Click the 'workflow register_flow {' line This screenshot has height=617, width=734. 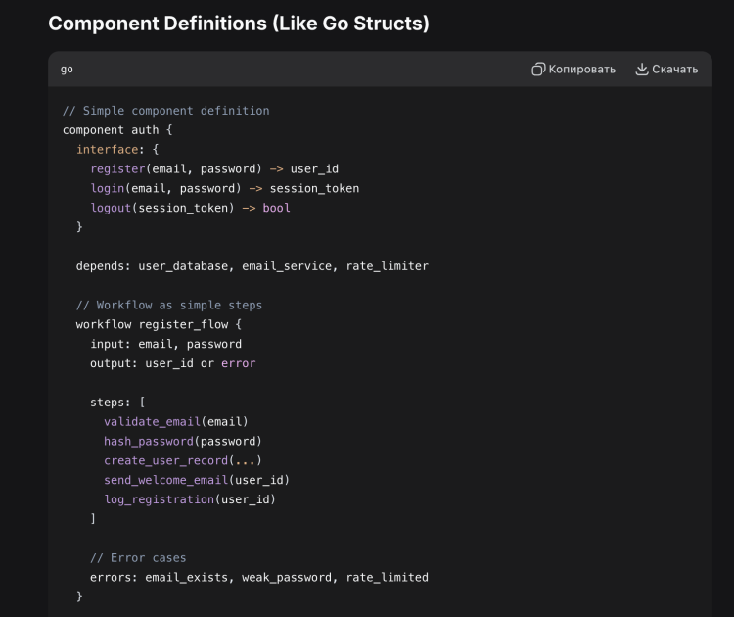coord(159,324)
